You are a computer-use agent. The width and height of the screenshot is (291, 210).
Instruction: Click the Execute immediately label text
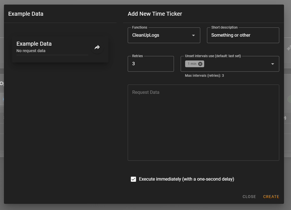click(186, 179)
